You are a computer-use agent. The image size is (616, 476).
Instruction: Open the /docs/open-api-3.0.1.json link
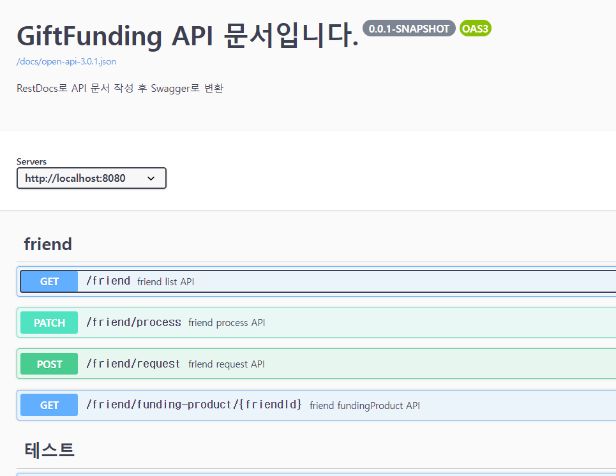pos(66,62)
